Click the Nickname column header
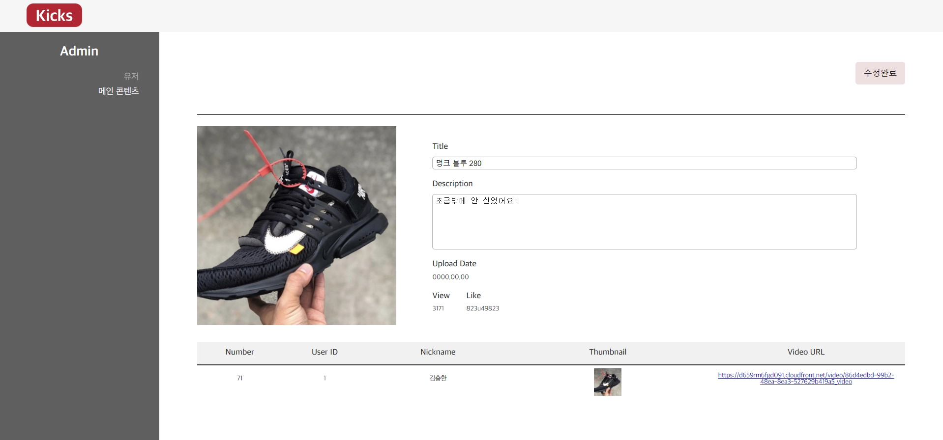This screenshot has height=440, width=943. coord(438,352)
